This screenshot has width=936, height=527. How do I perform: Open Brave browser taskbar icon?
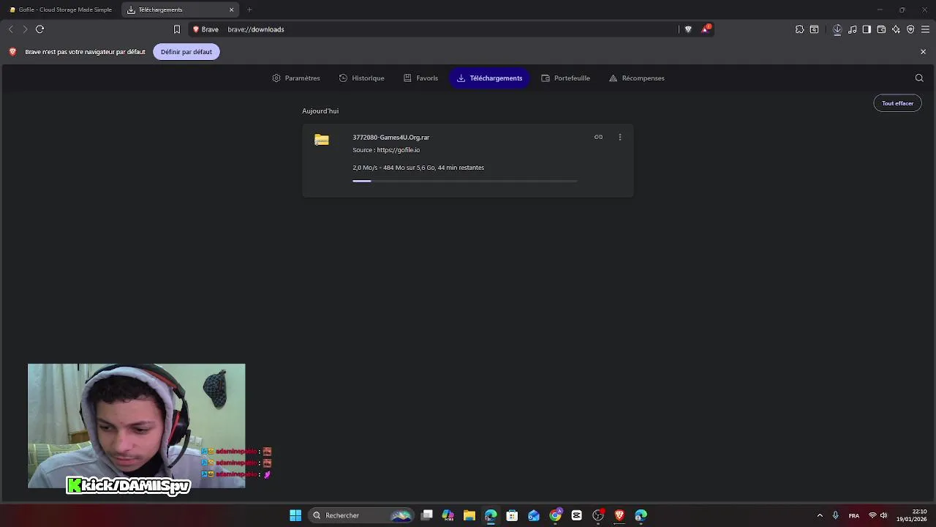coord(619,515)
